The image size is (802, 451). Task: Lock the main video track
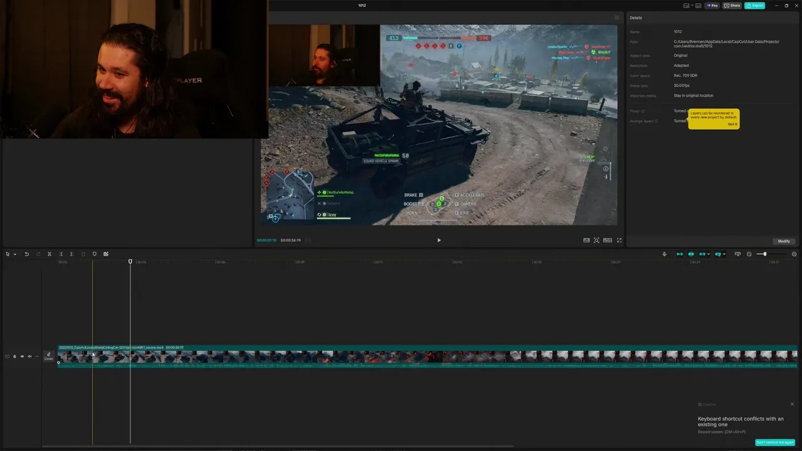[x=14, y=356]
